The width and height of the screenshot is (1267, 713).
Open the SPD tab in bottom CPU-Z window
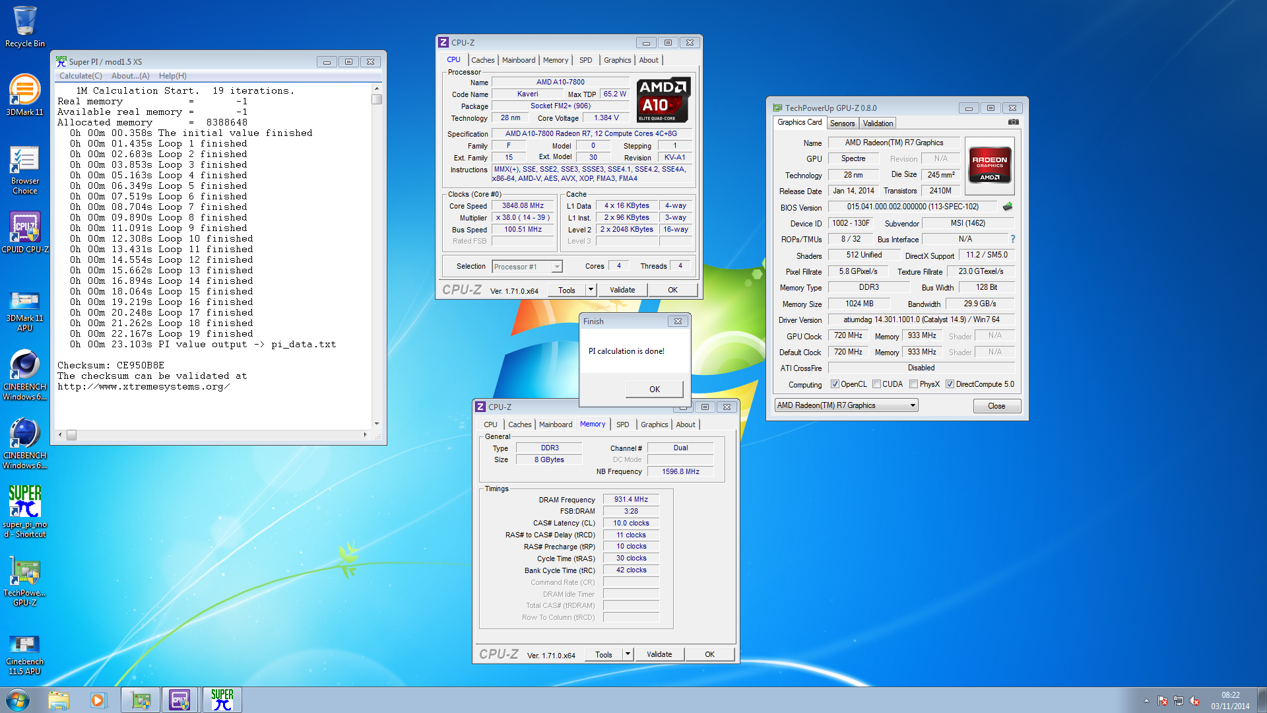622,424
